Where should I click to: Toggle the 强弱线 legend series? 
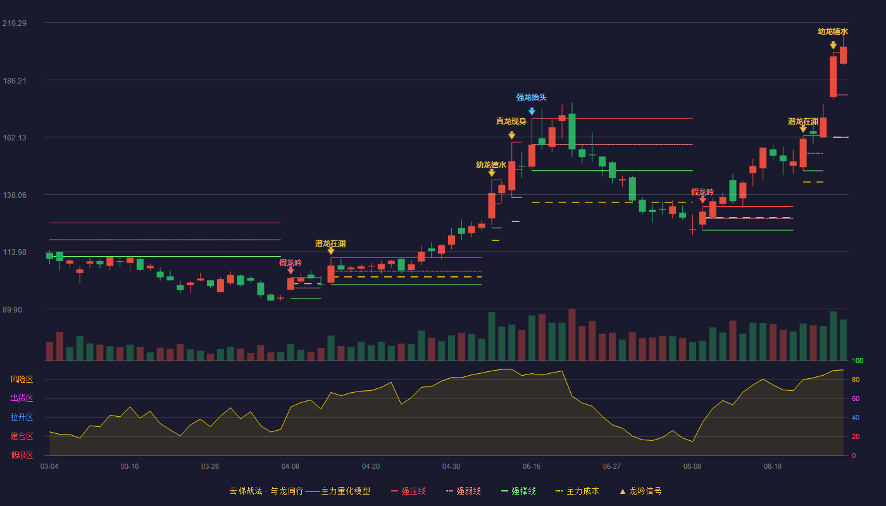463,491
